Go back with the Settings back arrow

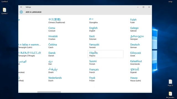pos(21,7)
